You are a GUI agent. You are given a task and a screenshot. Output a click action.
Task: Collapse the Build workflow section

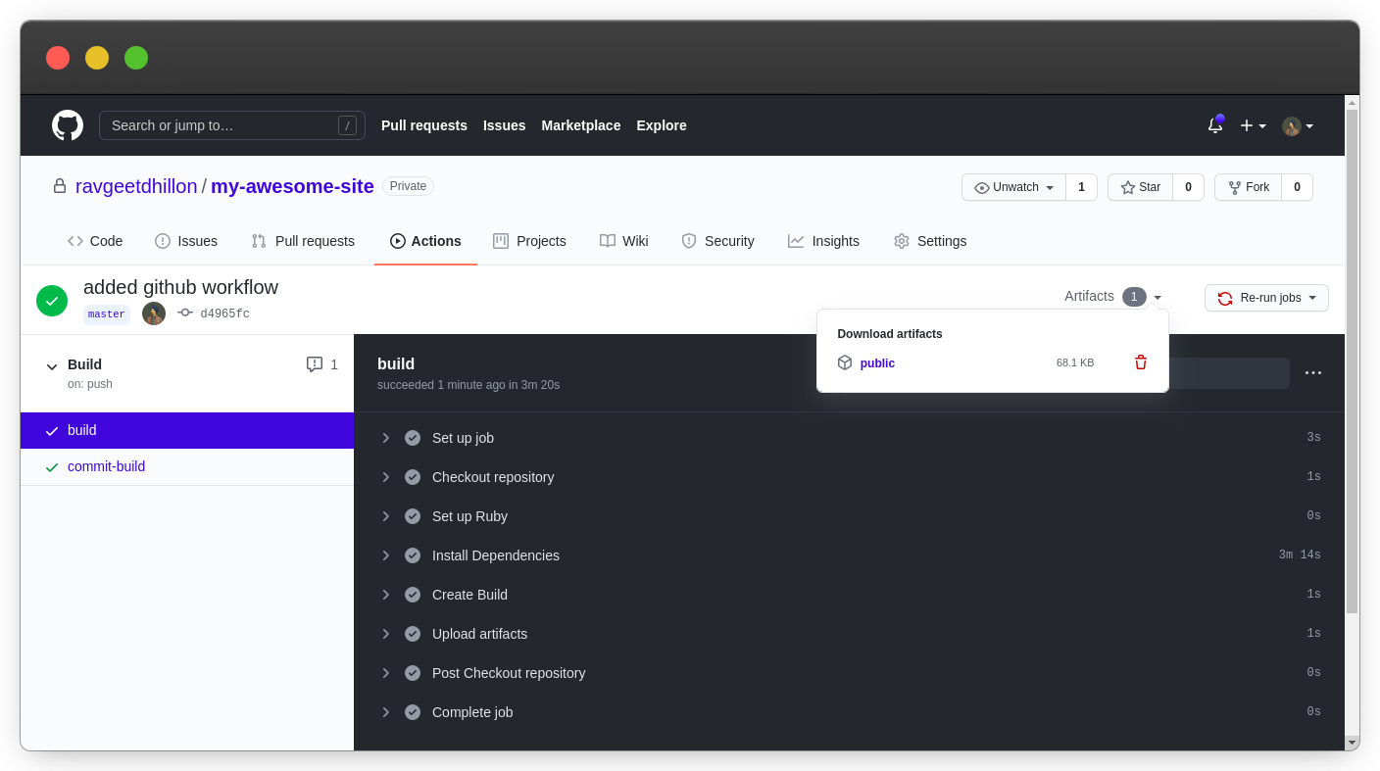(52, 364)
